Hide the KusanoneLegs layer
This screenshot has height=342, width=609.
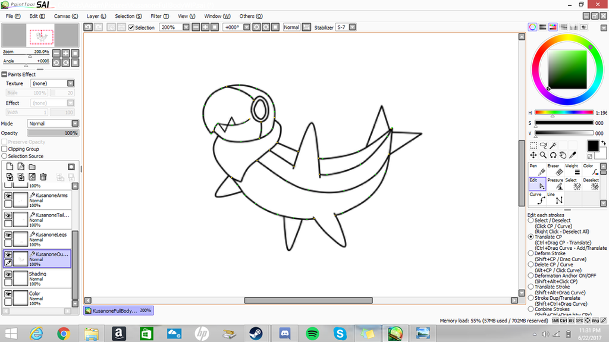coord(8,235)
